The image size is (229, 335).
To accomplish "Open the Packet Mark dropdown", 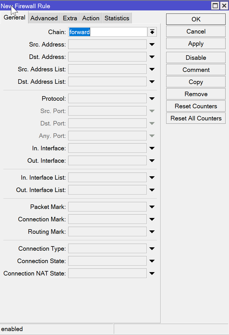I will 152,207.
